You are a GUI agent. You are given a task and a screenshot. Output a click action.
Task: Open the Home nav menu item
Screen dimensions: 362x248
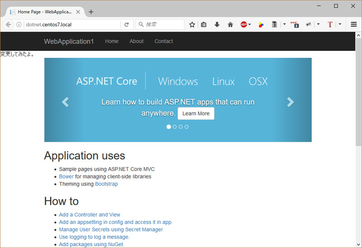click(x=112, y=41)
